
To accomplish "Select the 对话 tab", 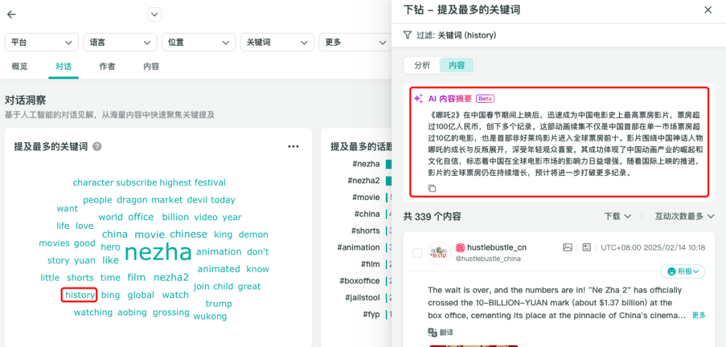I will [x=63, y=66].
